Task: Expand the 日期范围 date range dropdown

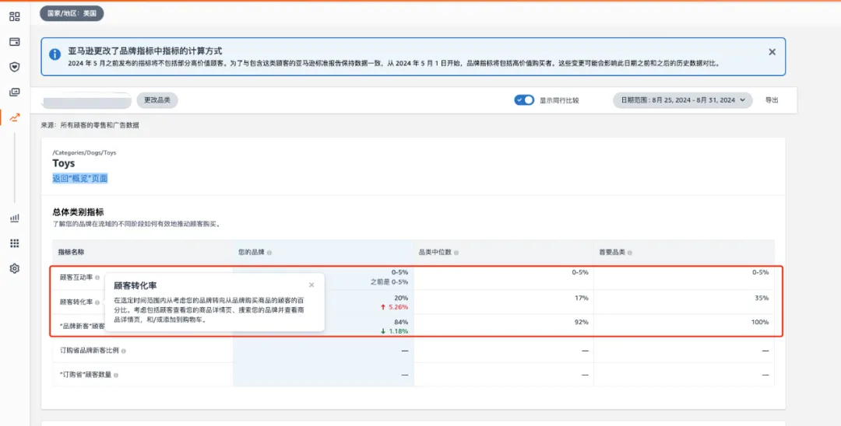Action: [683, 100]
